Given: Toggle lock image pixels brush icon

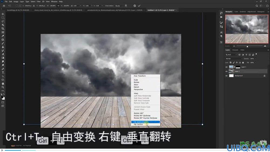Looking at the screenshot, I should (x=234, y=63).
